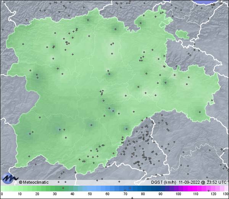The image size is (229, 199).
Task: Click the "11-09-2022" date stamp
Action: pyautogui.click(x=189, y=182)
